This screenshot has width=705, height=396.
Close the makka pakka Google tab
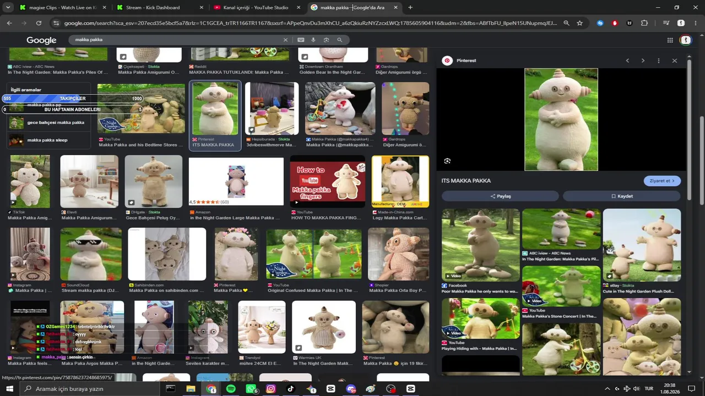pos(396,8)
